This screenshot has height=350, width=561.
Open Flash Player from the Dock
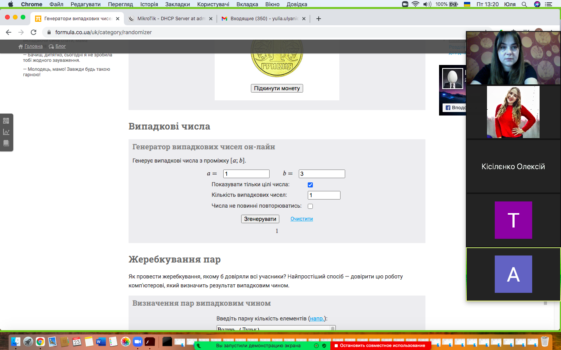pyautogui.click(x=150, y=342)
